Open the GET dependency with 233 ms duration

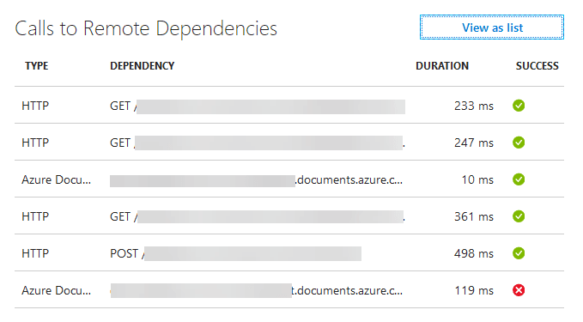pos(258,106)
